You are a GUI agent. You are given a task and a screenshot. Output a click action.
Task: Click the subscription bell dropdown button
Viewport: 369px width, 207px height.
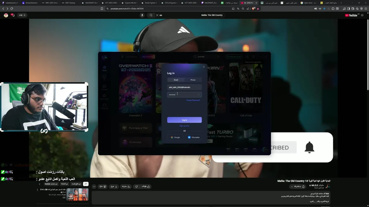[x=297, y=187]
